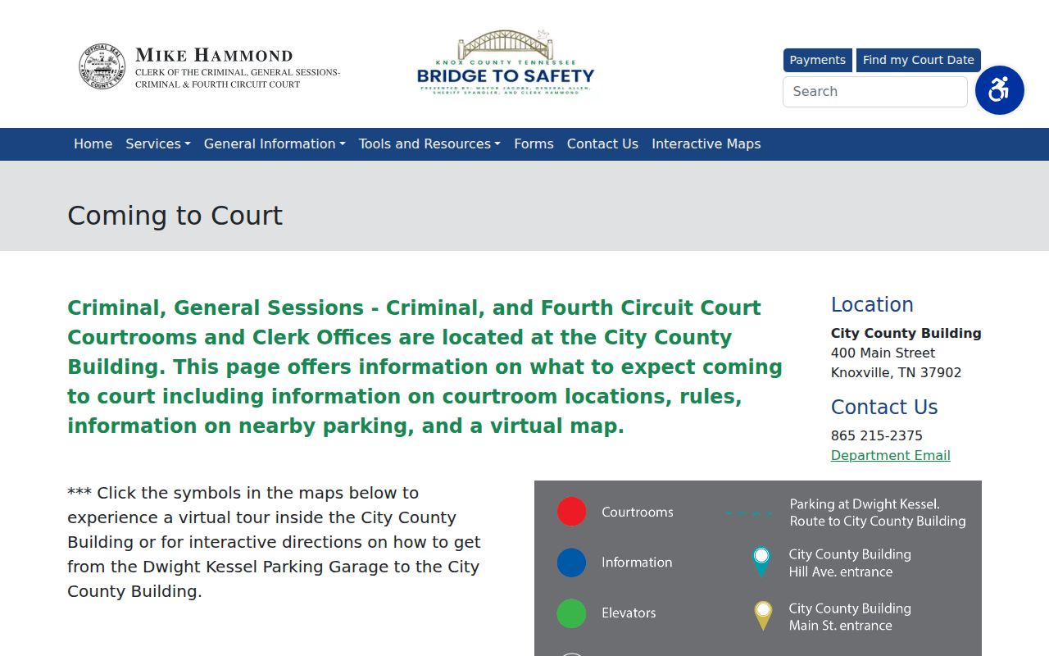Click the Coming to Court heading
The height and width of the screenshot is (656, 1049).
point(175,215)
